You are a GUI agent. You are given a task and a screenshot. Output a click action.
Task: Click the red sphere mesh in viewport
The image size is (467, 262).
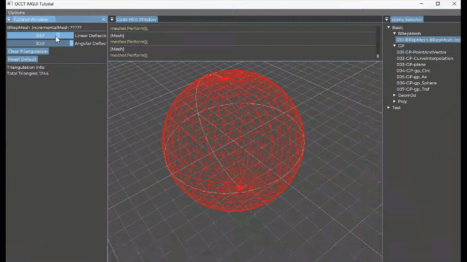coord(233,140)
